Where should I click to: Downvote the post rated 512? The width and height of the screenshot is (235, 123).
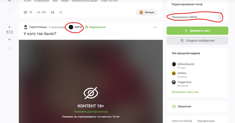coord(9,40)
